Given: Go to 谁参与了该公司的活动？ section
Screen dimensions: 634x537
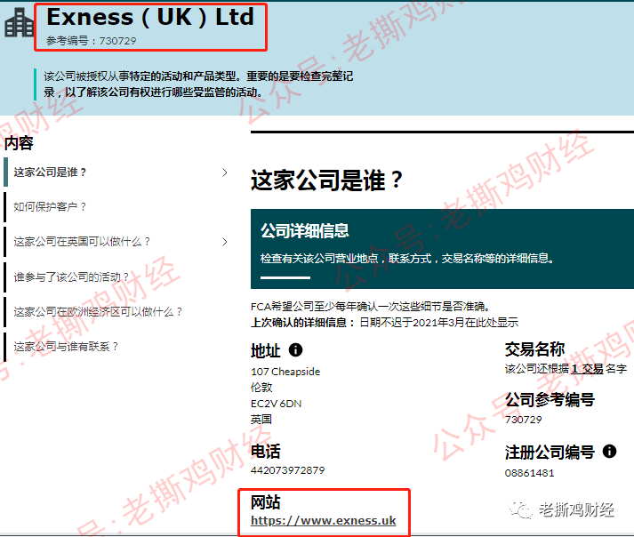Looking at the screenshot, I should tap(71, 277).
